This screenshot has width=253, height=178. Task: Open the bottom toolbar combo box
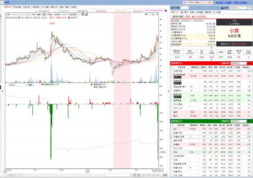tap(118, 175)
